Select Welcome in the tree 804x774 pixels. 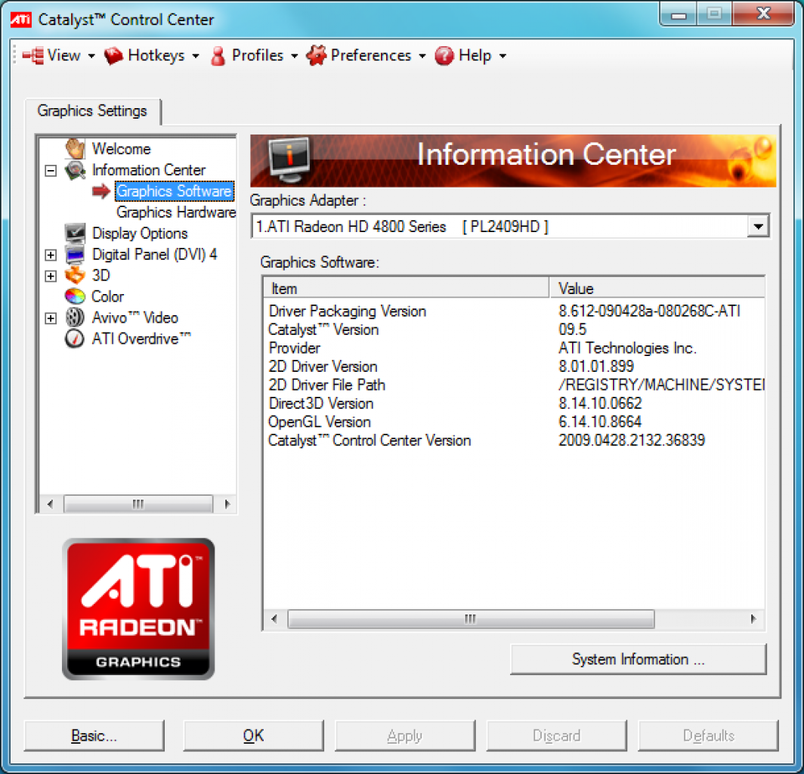[121, 149]
